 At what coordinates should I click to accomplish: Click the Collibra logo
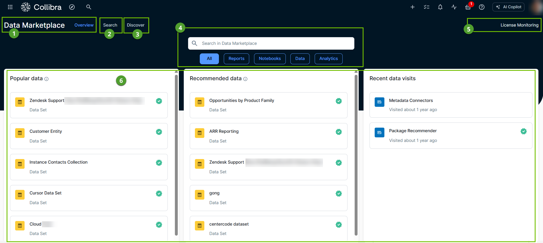point(41,7)
